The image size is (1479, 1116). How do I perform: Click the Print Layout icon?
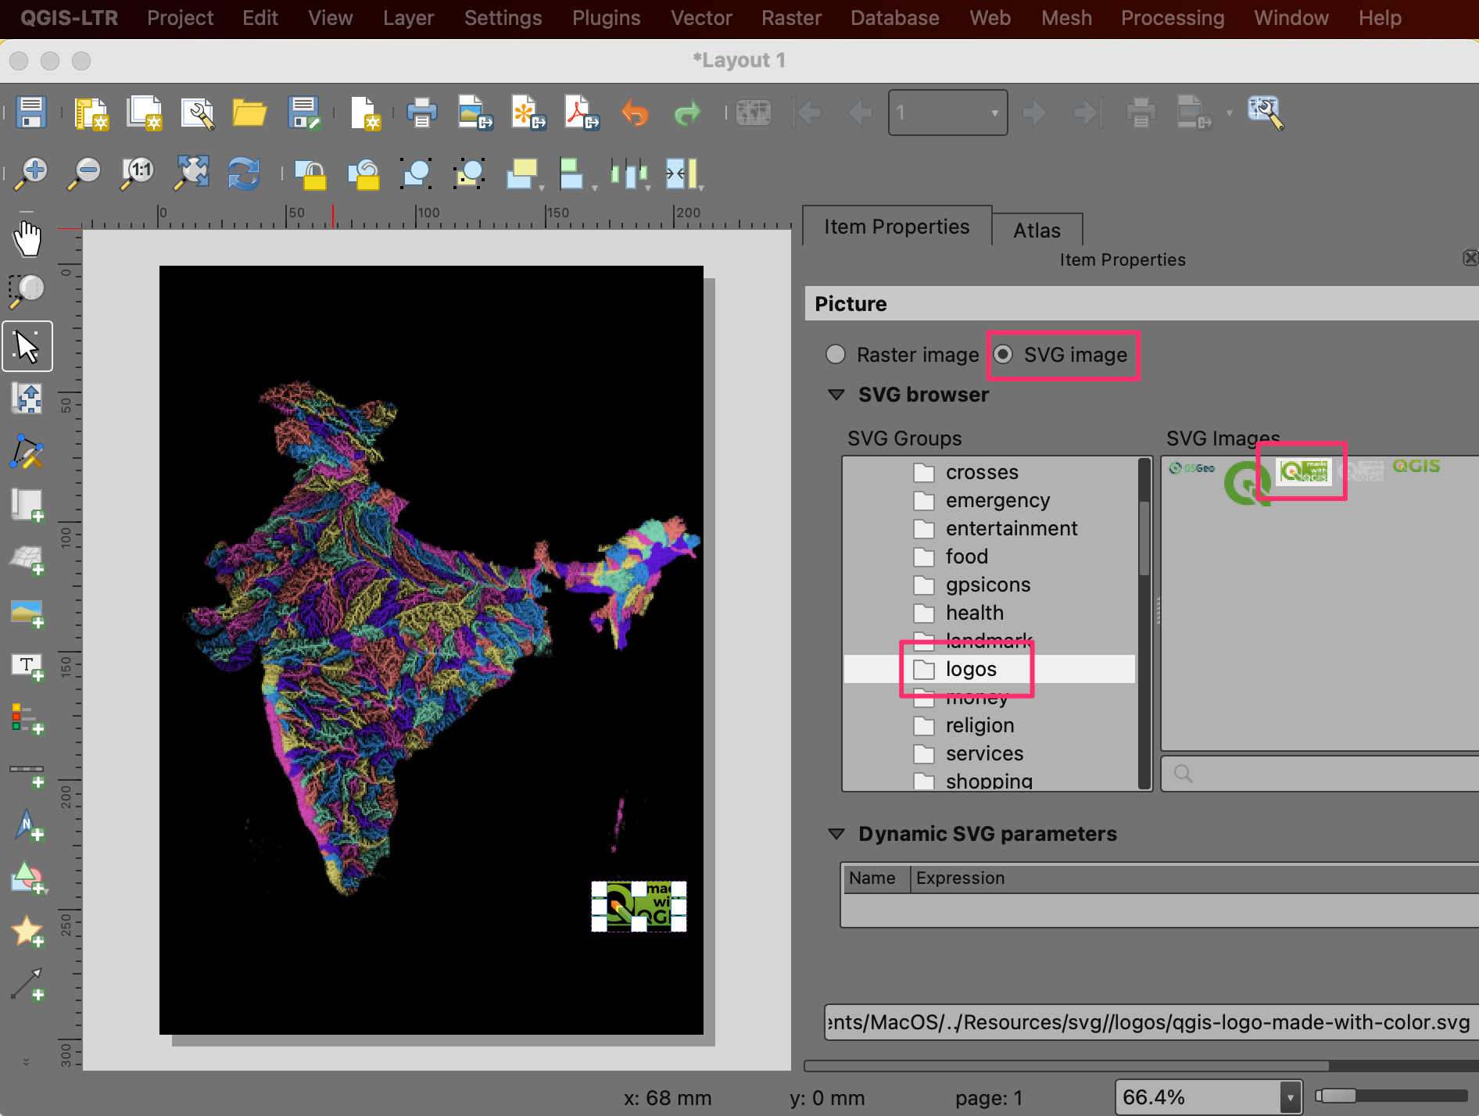[x=421, y=113]
